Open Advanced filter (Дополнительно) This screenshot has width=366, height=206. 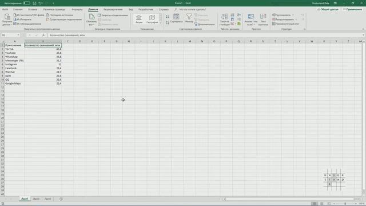coord(205,24)
